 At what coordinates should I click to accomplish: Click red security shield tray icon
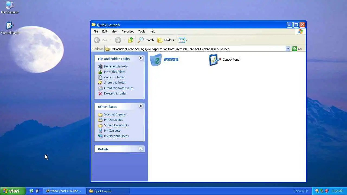coord(327,191)
